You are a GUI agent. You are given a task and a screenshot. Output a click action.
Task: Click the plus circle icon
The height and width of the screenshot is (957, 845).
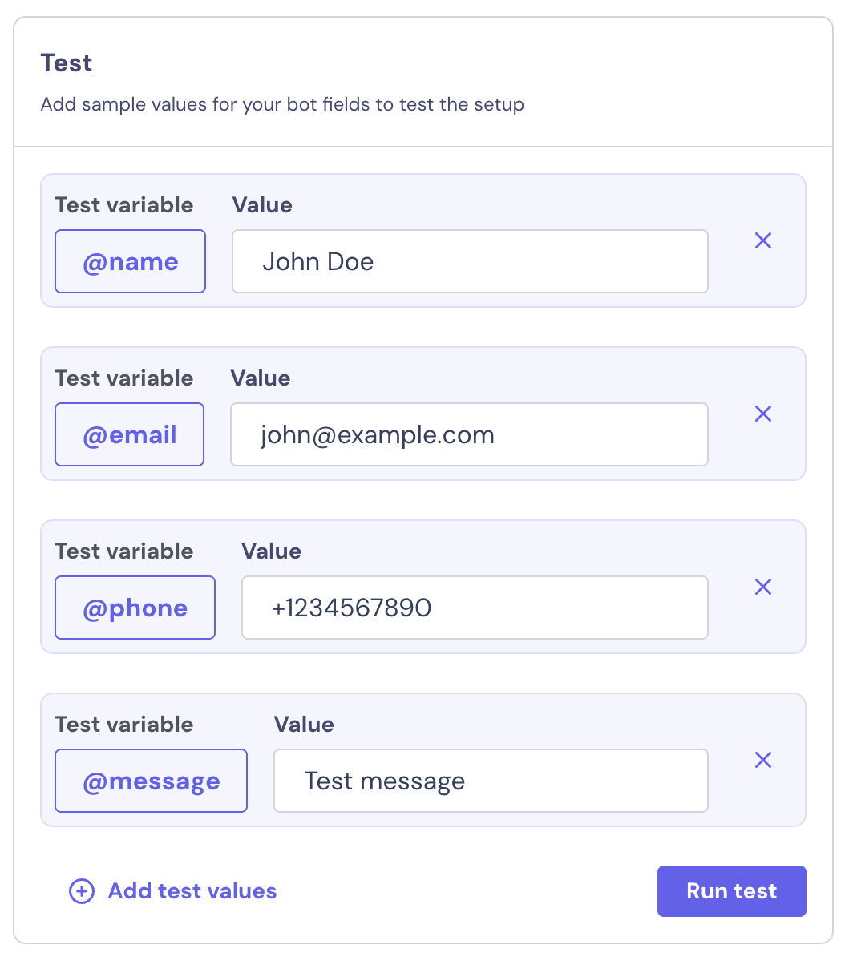(x=82, y=891)
